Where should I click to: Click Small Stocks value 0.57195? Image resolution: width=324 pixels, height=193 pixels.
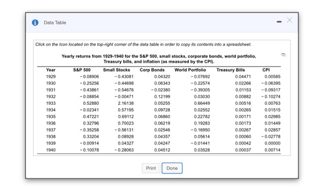(x=126, y=110)
